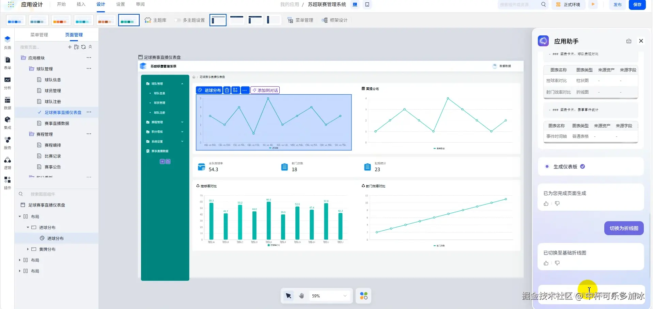This screenshot has height=309, width=653.
Task: Click the add page plus icon
Action: point(70,47)
